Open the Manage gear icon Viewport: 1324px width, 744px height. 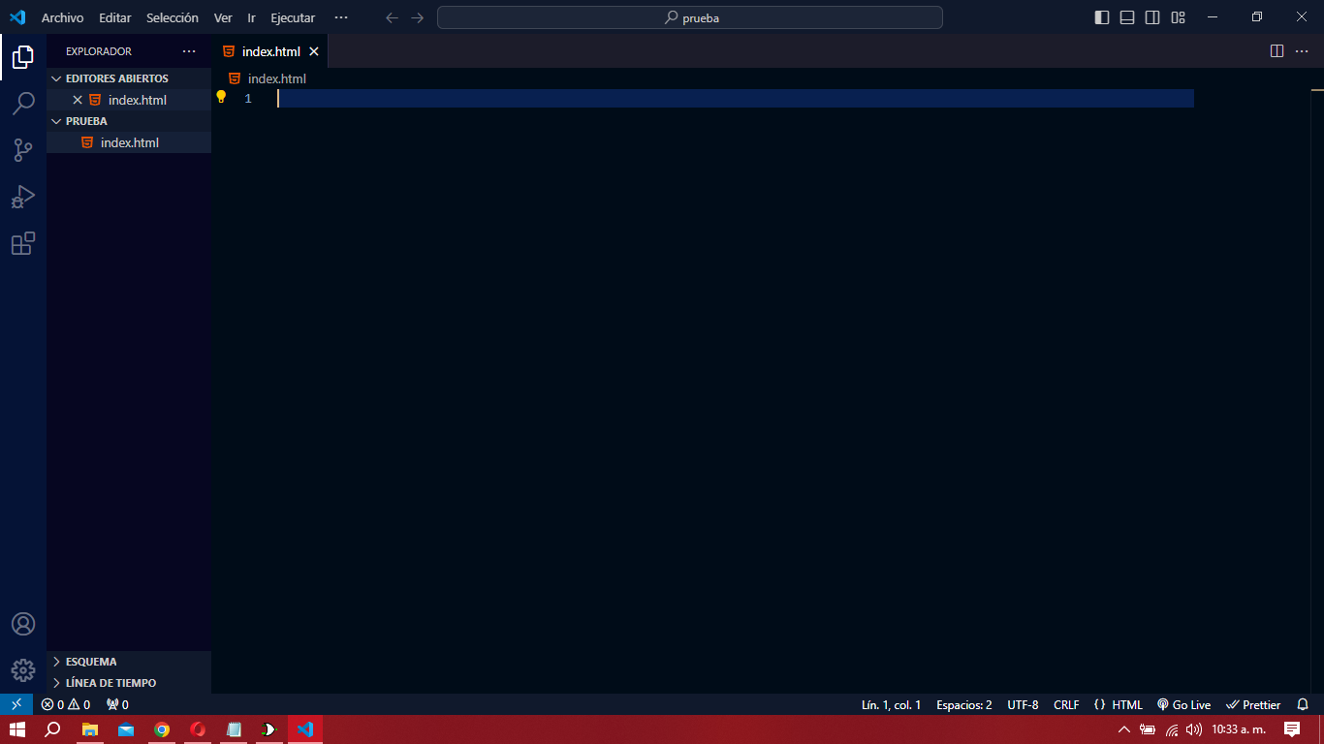pos(23,669)
